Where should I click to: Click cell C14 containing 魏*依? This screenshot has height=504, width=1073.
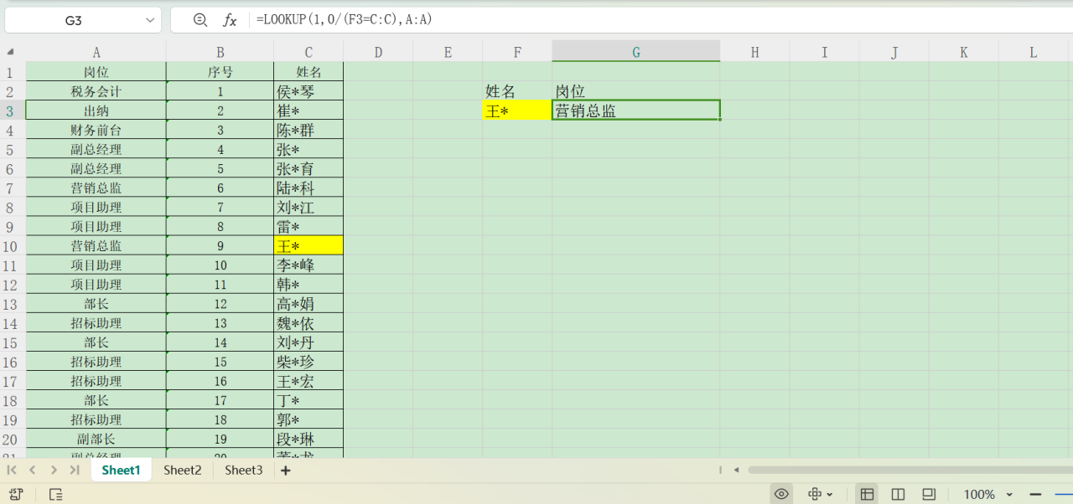pos(308,323)
